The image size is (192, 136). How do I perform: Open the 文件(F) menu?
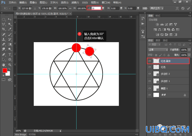[12, 2]
